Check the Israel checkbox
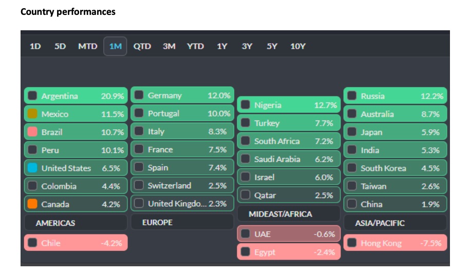Image resolution: width=470 pixels, height=275 pixels. pyautogui.click(x=246, y=177)
